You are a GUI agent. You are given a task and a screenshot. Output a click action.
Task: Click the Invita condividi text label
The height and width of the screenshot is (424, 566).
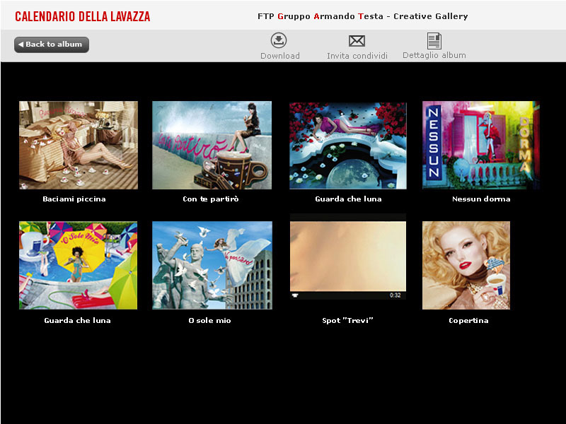click(357, 56)
